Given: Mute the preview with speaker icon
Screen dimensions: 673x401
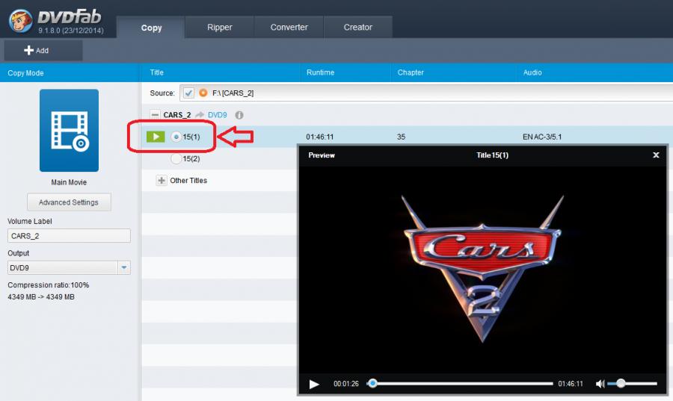Looking at the screenshot, I should click(600, 384).
